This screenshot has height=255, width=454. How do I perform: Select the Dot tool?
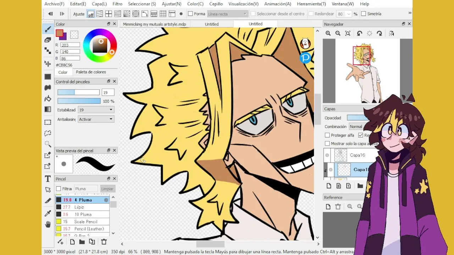click(48, 51)
